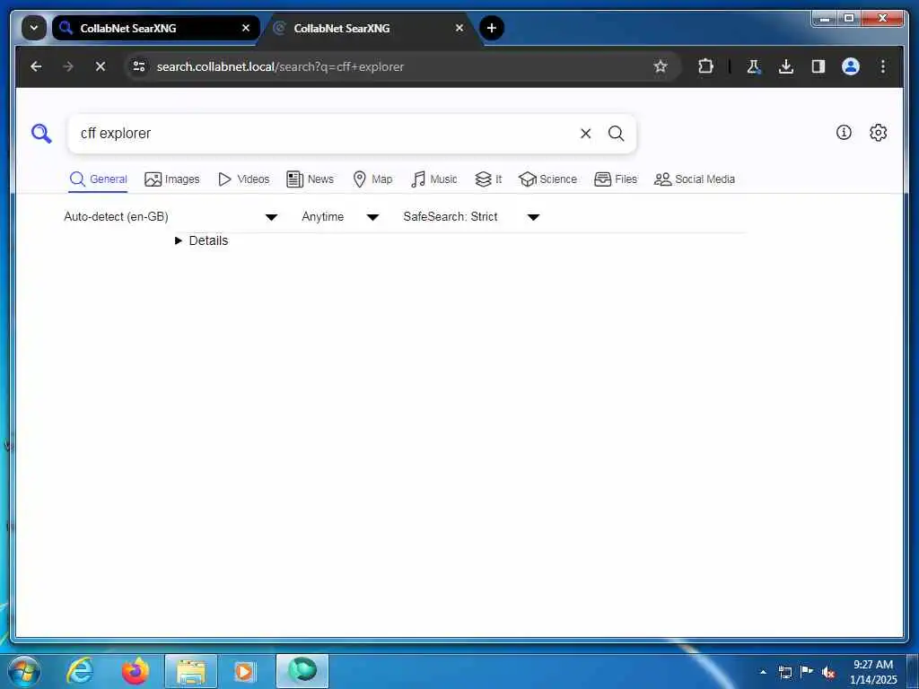Open the browser three-dot menu
This screenshot has width=919, height=689.
coord(883,66)
